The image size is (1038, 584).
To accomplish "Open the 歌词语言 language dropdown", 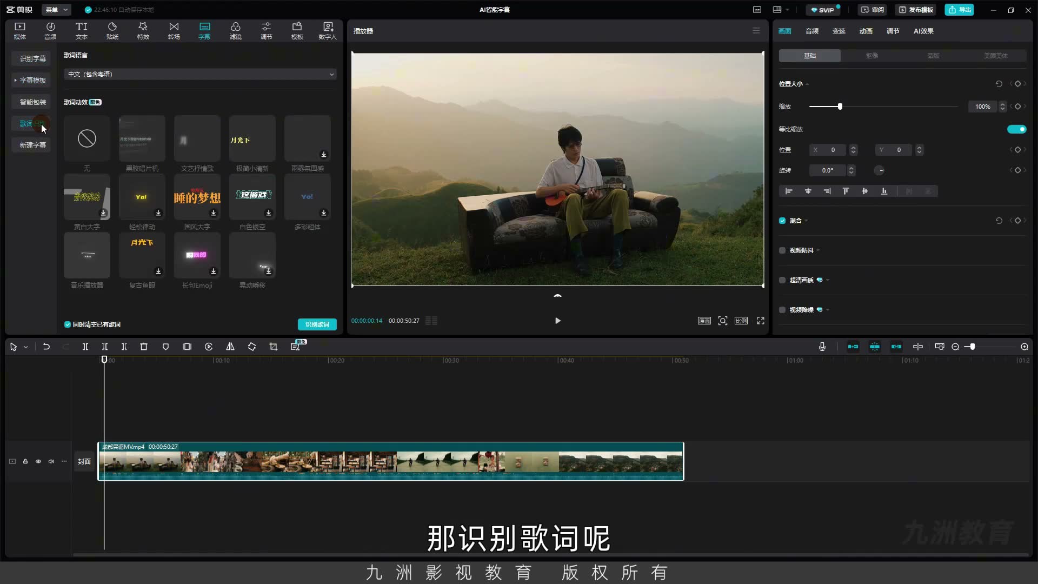I will pos(200,74).
